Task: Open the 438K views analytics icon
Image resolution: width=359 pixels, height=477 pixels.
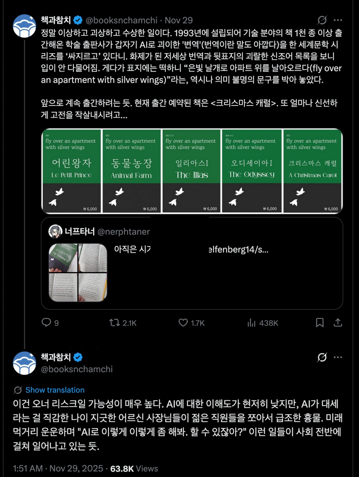Action: click(x=252, y=322)
